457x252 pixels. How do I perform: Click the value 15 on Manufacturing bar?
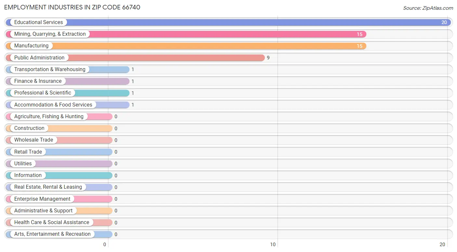click(x=359, y=46)
